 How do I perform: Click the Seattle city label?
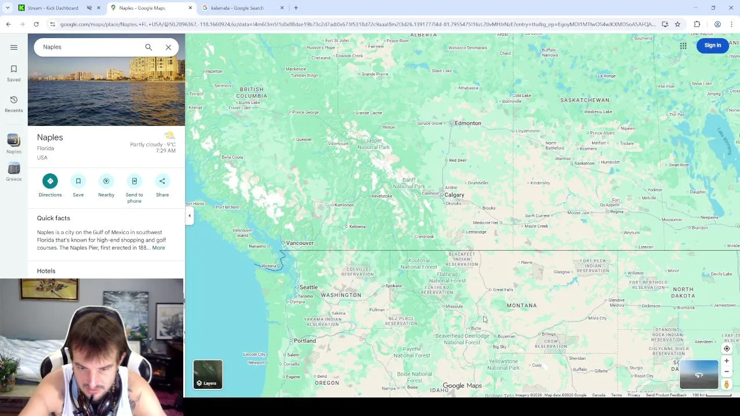point(308,287)
